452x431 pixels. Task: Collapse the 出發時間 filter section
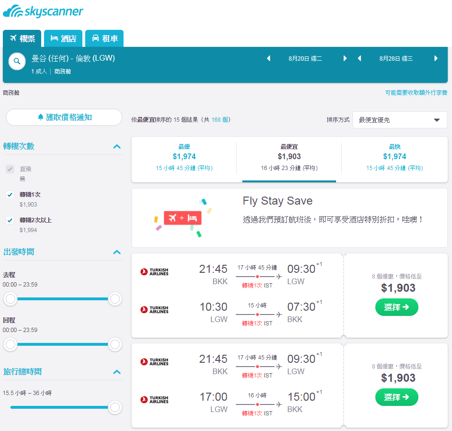[x=117, y=252]
